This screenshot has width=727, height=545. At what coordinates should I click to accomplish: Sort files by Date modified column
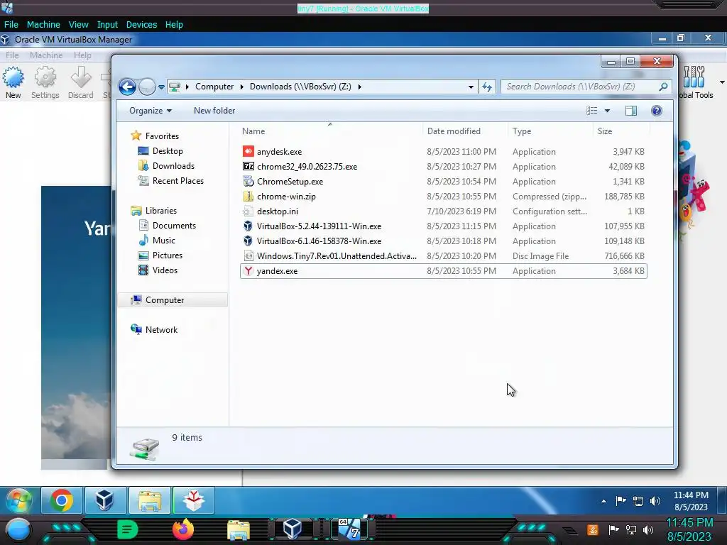pos(465,131)
